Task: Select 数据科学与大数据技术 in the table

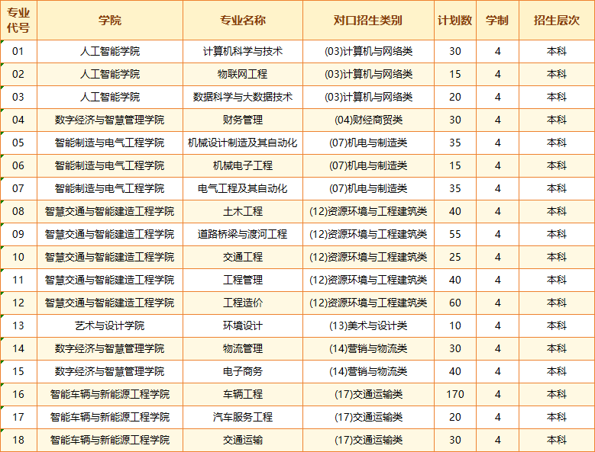Action: 242,98
